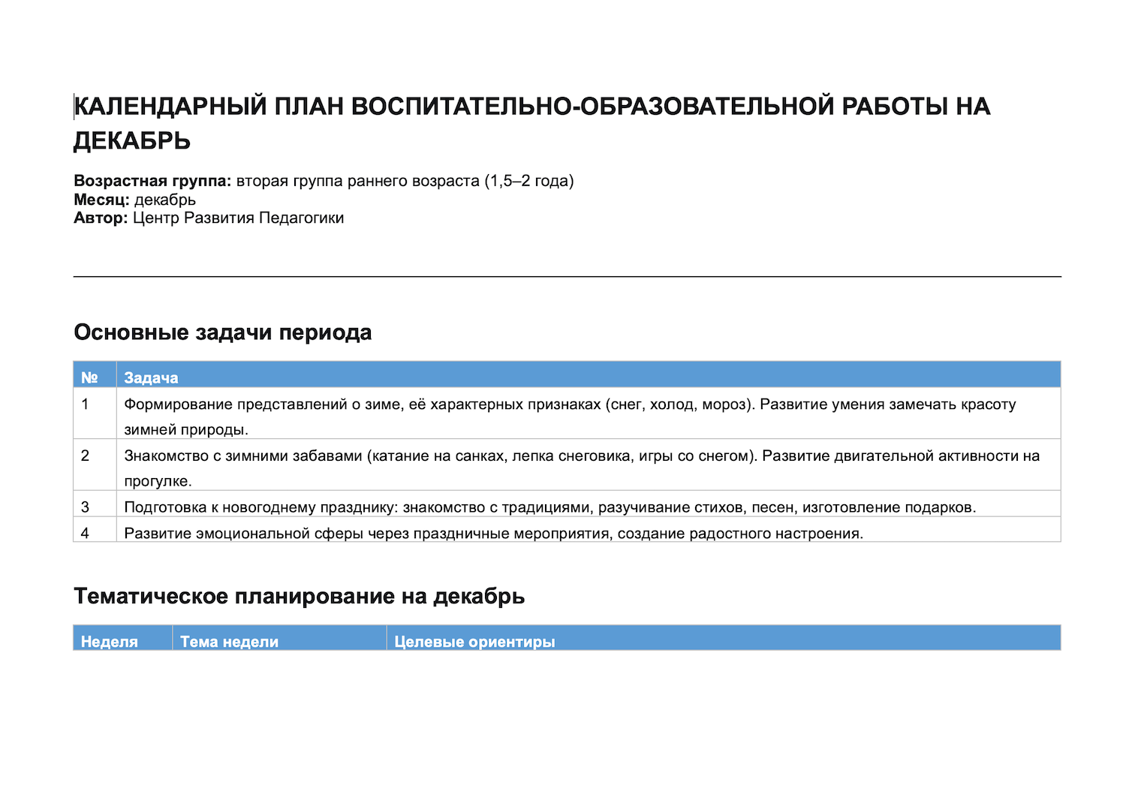
Task: Click the word ДЕКАБРЬ in the title
Action: tap(132, 141)
